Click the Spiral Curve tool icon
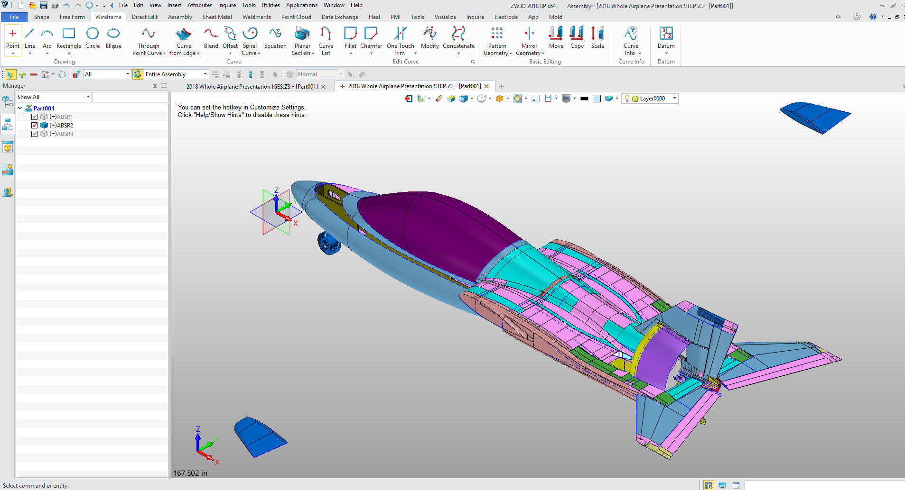Screen dimensions: 905x490 click(x=250, y=34)
